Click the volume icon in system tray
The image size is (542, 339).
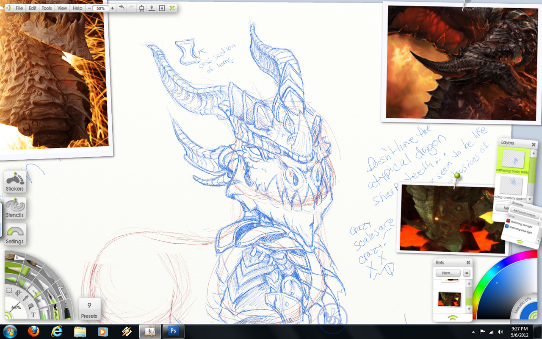(500, 331)
